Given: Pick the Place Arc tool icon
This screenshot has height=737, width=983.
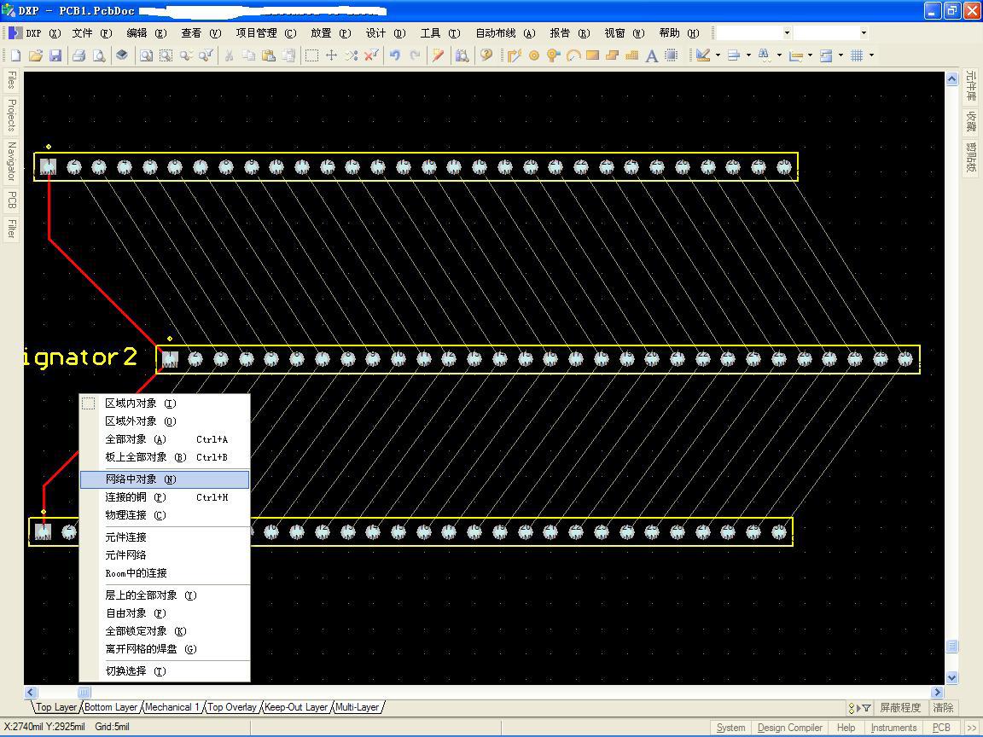Looking at the screenshot, I should (573, 55).
